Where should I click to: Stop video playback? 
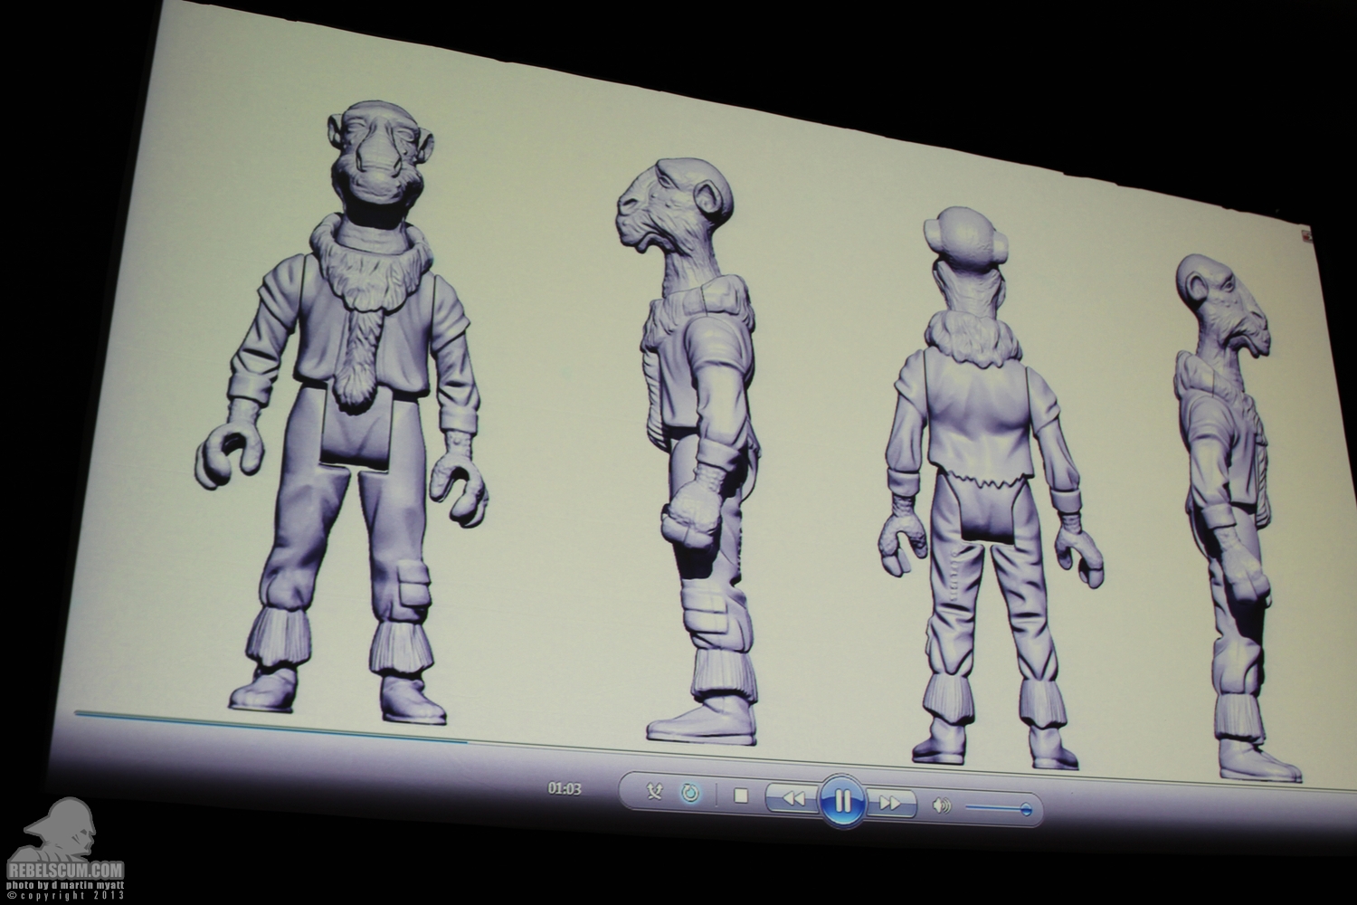coord(740,796)
